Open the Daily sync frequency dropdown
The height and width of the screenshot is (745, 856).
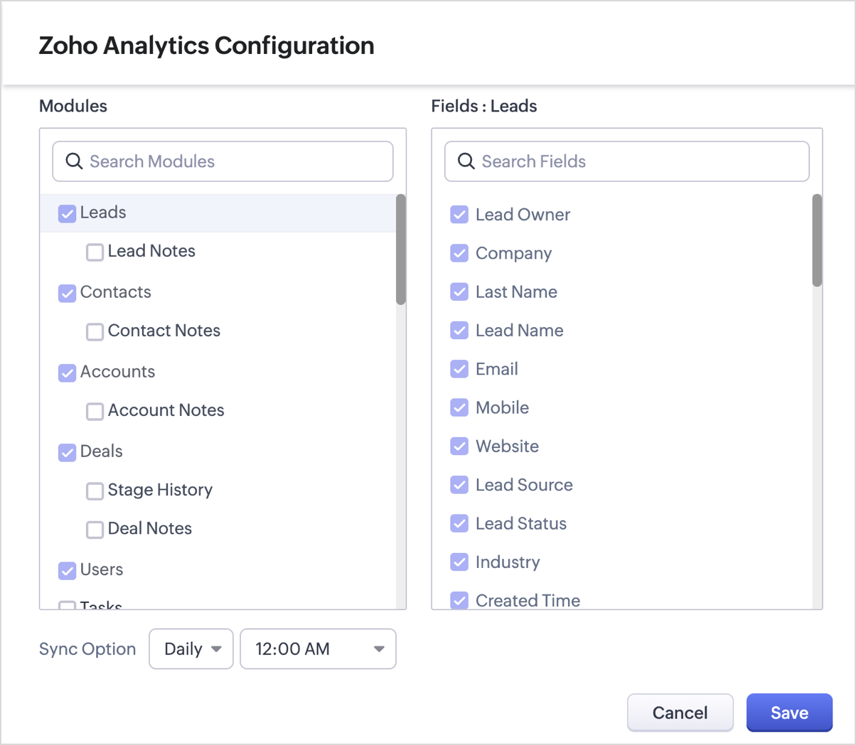click(191, 649)
